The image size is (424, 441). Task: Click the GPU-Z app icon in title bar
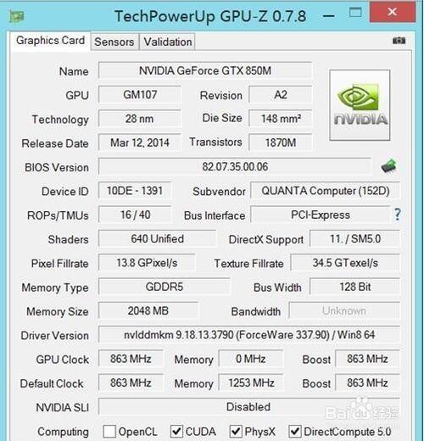(x=17, y=16)
